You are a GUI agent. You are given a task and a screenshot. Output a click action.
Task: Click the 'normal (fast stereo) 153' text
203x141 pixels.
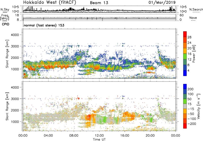pos(44,25)
